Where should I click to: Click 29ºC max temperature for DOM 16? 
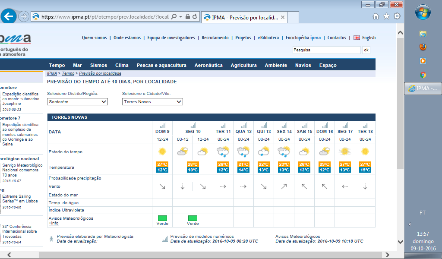pos(325,164)
